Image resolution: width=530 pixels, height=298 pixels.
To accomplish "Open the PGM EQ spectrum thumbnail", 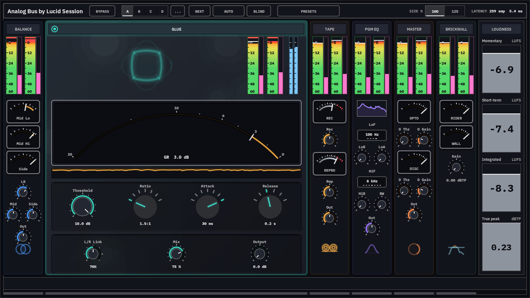I will 372,108.
